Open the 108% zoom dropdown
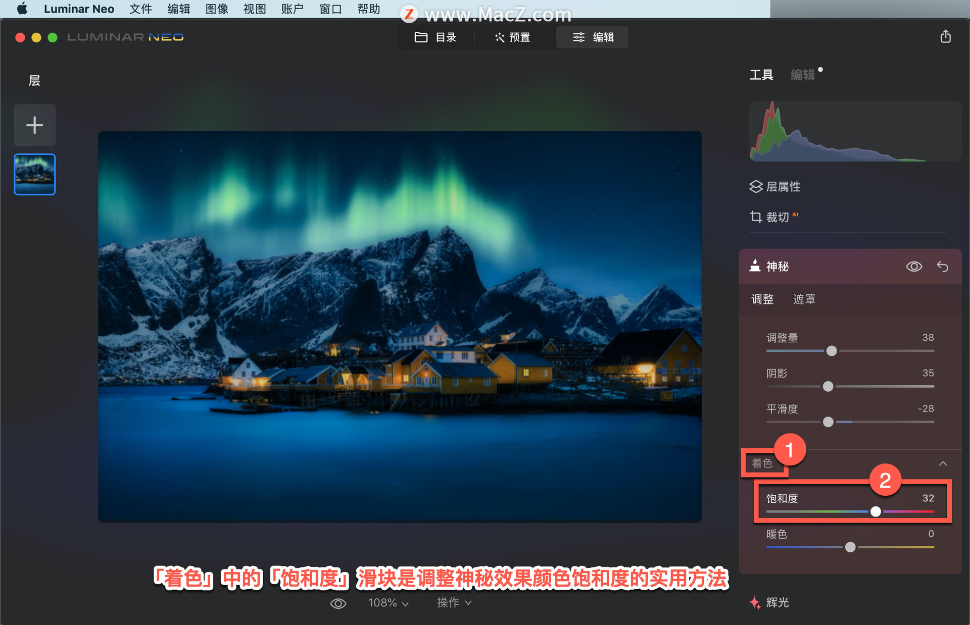 tap(388, 603)
